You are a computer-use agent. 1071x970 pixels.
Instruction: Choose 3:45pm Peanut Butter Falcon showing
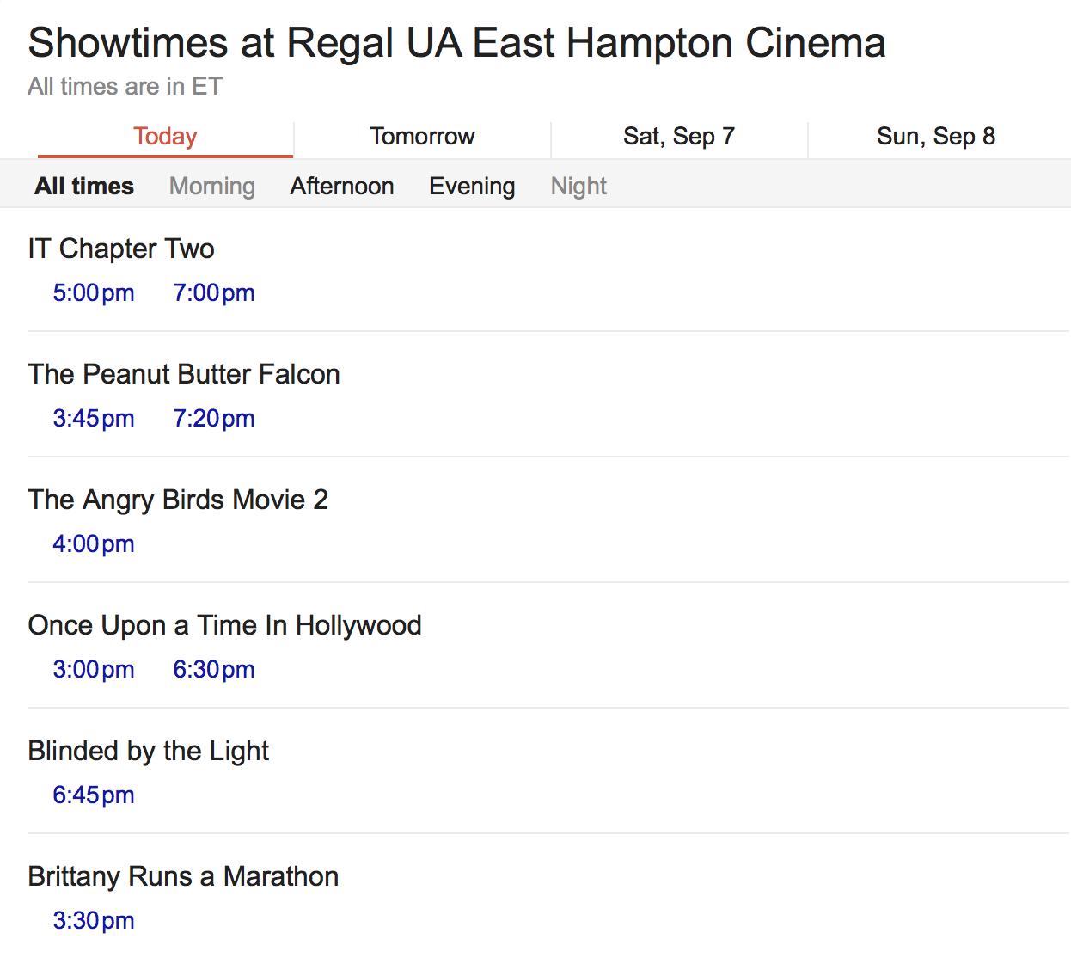click(x=94, y=419)
